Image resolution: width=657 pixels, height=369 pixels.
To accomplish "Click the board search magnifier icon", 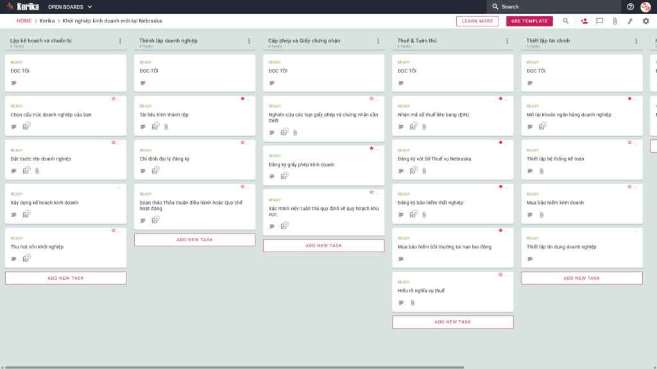I will tap(566, 21).
